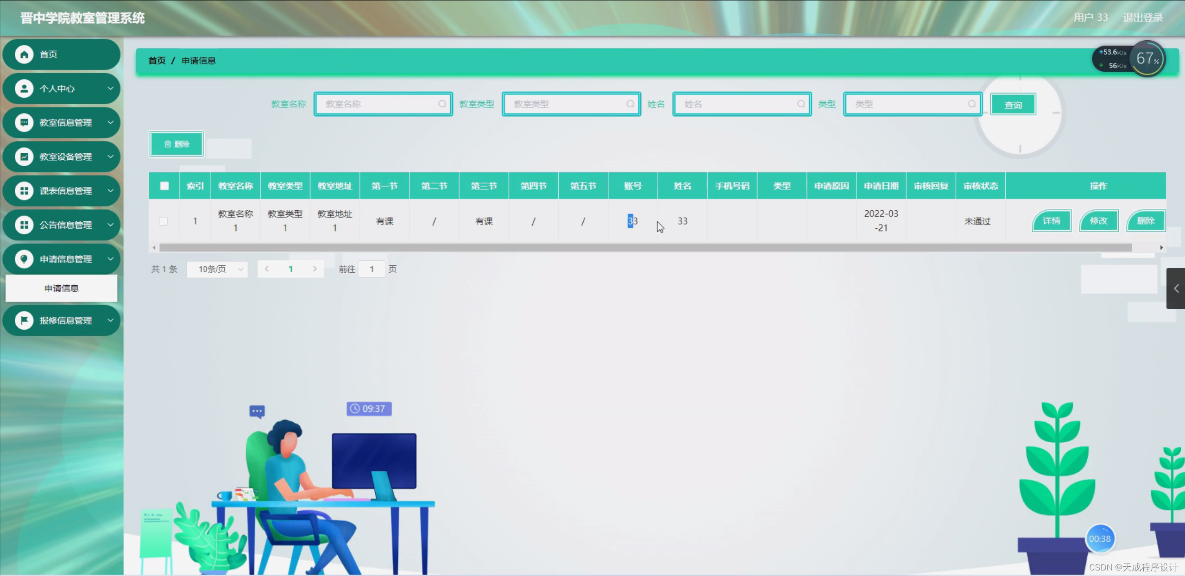The width and height of the screenshot is (1185, 576).
Task: Click search icon in 姓名 field
Action: (801, 104)
